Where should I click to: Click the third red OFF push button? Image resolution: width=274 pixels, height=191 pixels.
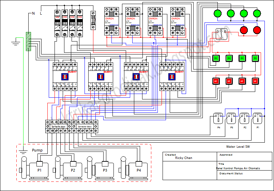242,81
